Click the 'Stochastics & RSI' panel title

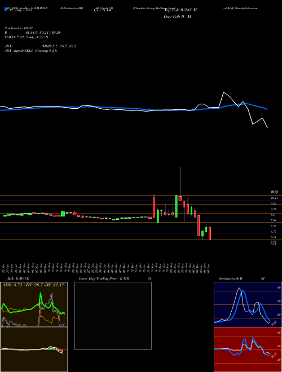(241, 278)
